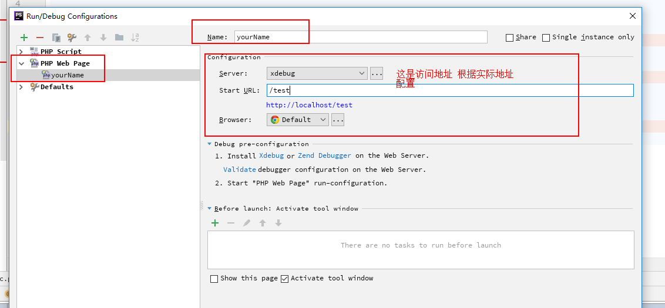Open the Server dropdown showing xdebug
This screenshot has width=665, height=308.
point(317,73)
